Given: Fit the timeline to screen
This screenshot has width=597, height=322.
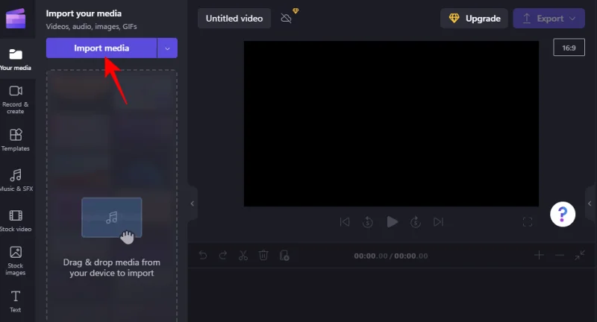Looking at the screenshot, I should click(x=580, y=255).
